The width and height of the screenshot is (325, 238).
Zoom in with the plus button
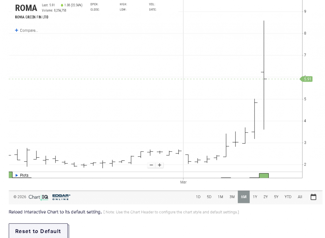[160, 165]
